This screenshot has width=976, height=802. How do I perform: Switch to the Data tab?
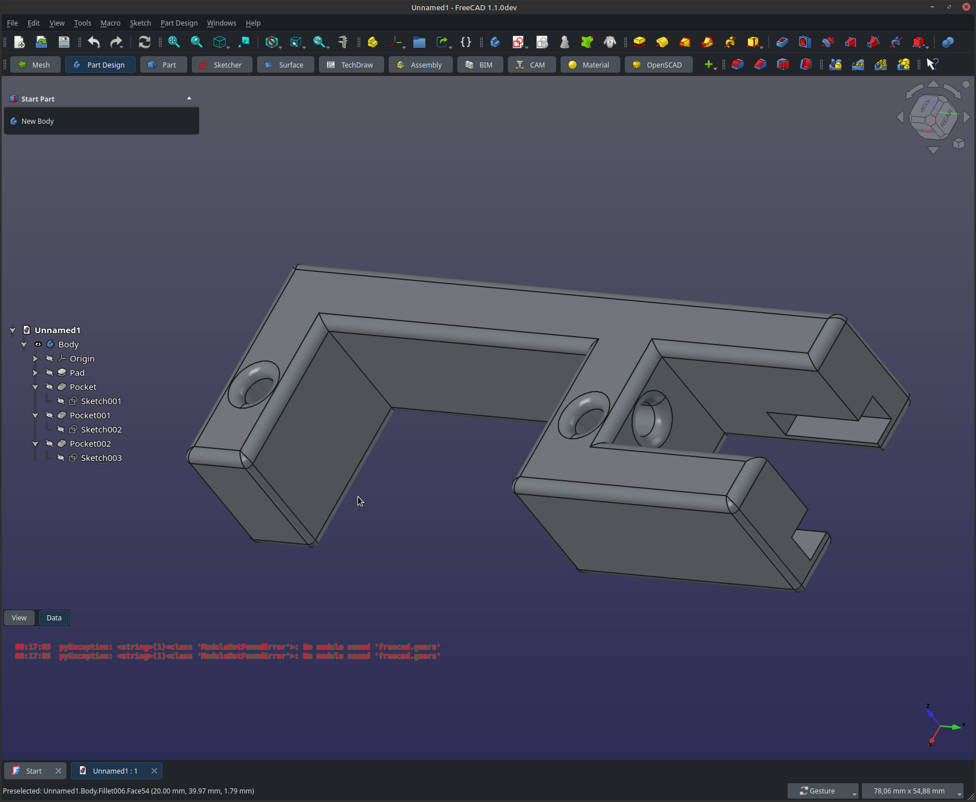click(x=54, y=618)
